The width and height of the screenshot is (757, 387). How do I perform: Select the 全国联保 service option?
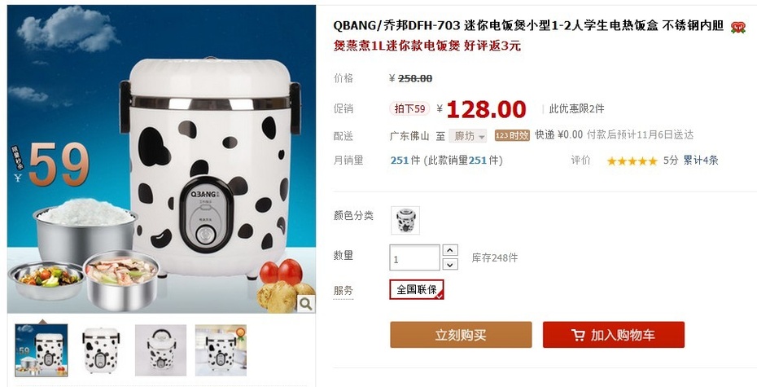(417, 289)
